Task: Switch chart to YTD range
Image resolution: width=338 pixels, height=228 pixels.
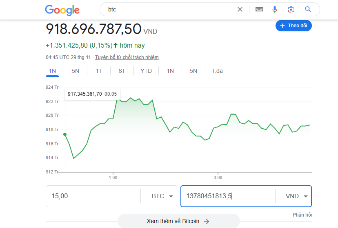Action: [x=146, y=71]
